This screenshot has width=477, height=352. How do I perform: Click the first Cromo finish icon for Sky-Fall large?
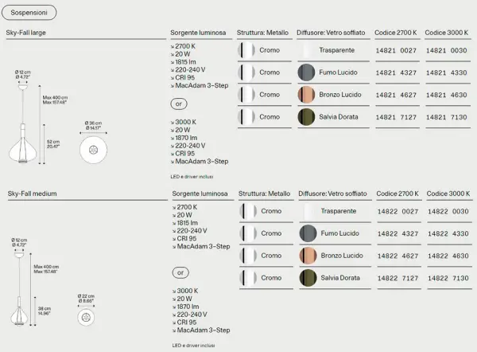247,50
